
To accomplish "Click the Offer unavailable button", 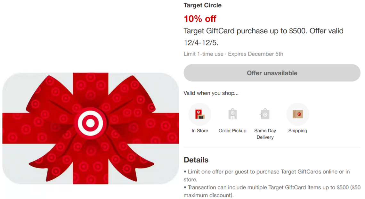I will pyautogui.click(x=272, y=73).
